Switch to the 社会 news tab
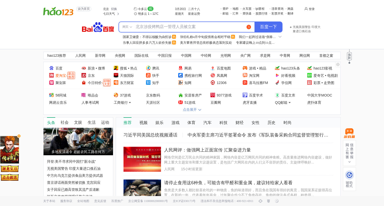 click(x=64, y=122)
